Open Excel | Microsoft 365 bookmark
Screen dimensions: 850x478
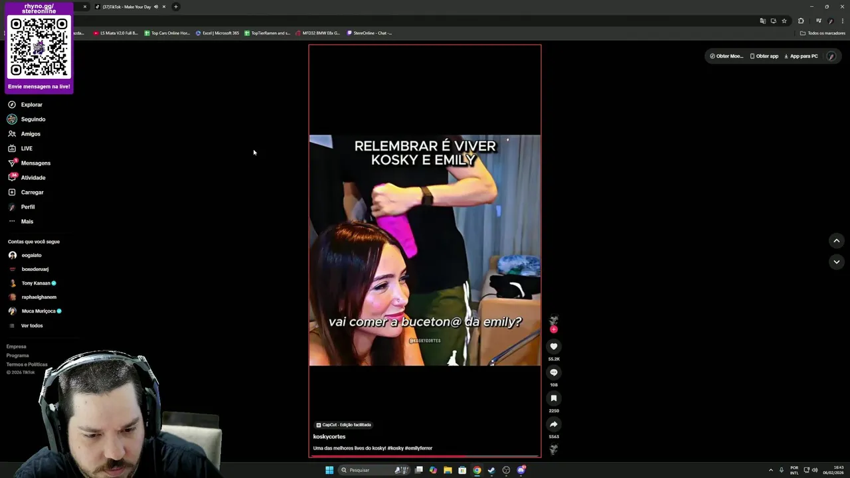click(x=217, y=33)
